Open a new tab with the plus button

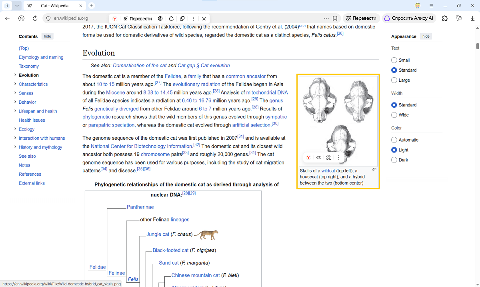92,6
